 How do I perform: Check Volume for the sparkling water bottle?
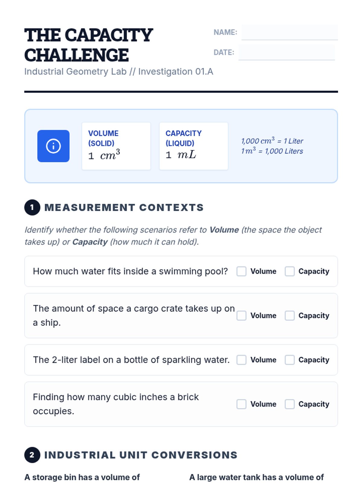(x=241, y=360)
